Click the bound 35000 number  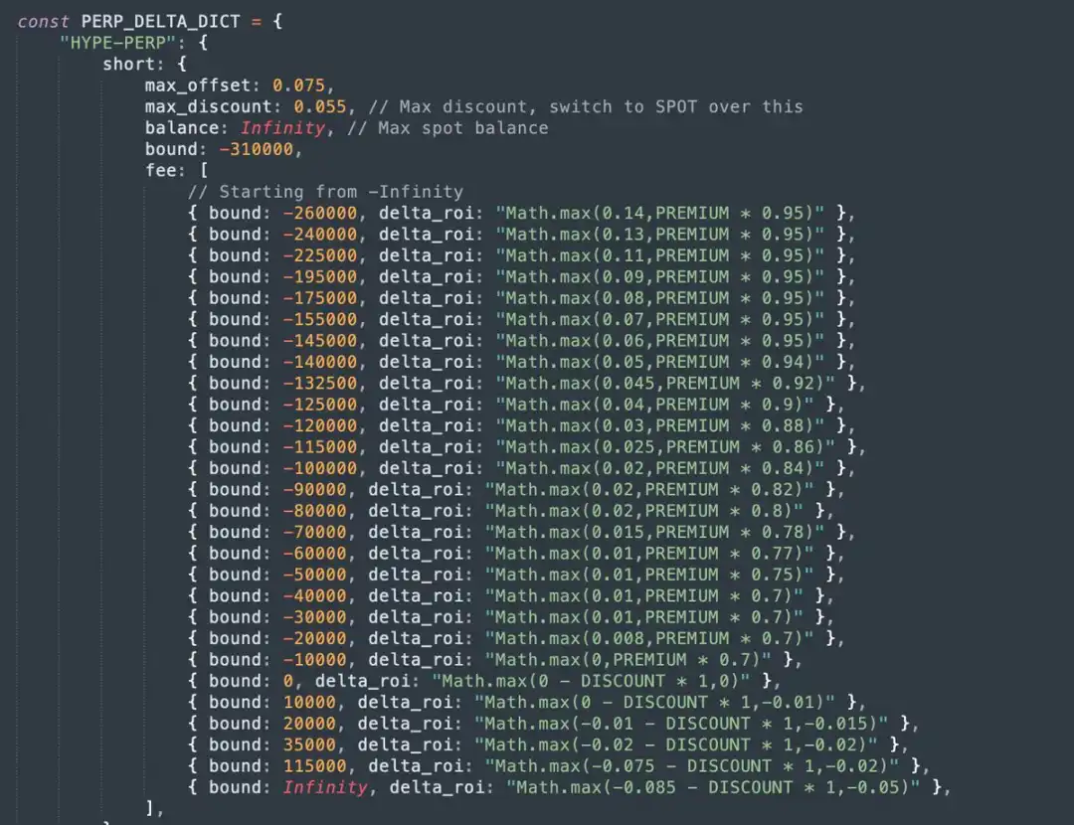(x=309, y=744)
